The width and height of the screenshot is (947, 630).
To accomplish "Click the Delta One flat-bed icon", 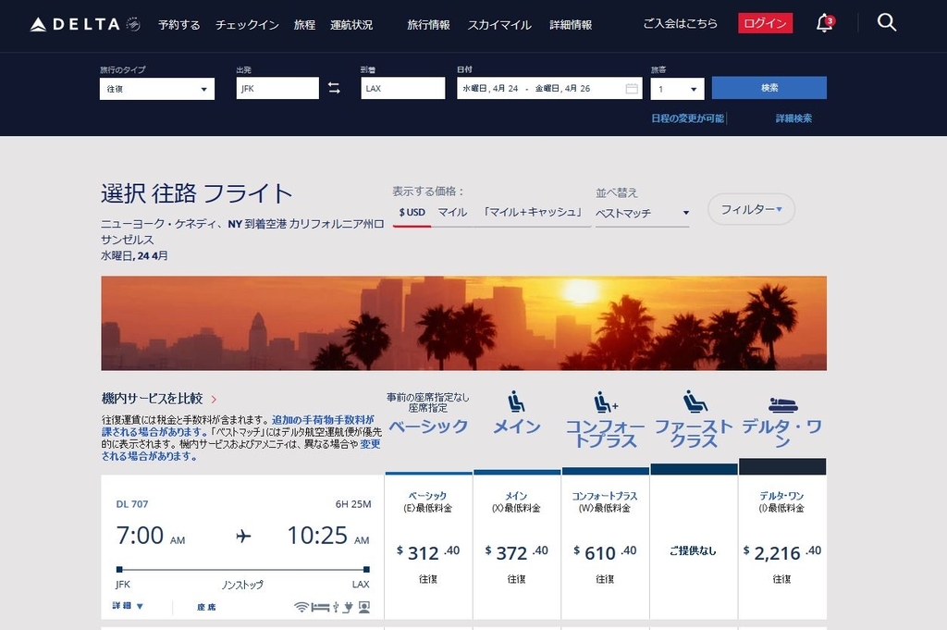I will pyautogui.click(x=782, y=404).
